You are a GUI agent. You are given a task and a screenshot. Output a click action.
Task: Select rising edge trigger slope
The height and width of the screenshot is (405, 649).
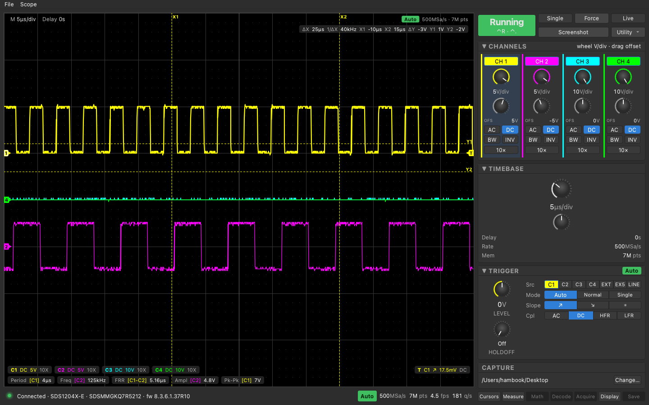(x=560, y=305)
